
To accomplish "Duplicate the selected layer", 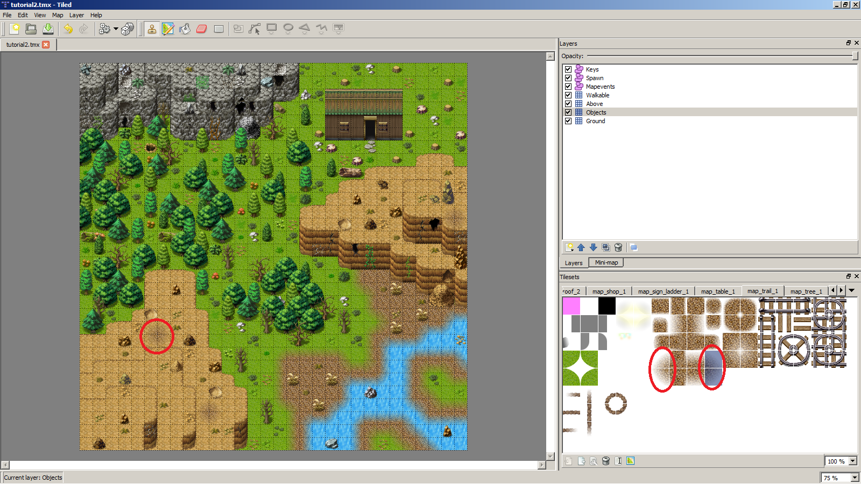I will coord(606,247).
